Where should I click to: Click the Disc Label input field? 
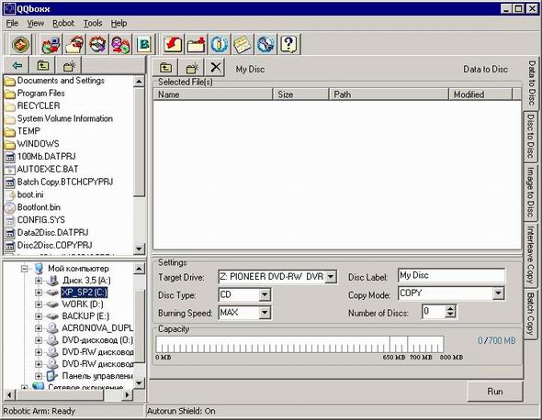tap(451, 275)
